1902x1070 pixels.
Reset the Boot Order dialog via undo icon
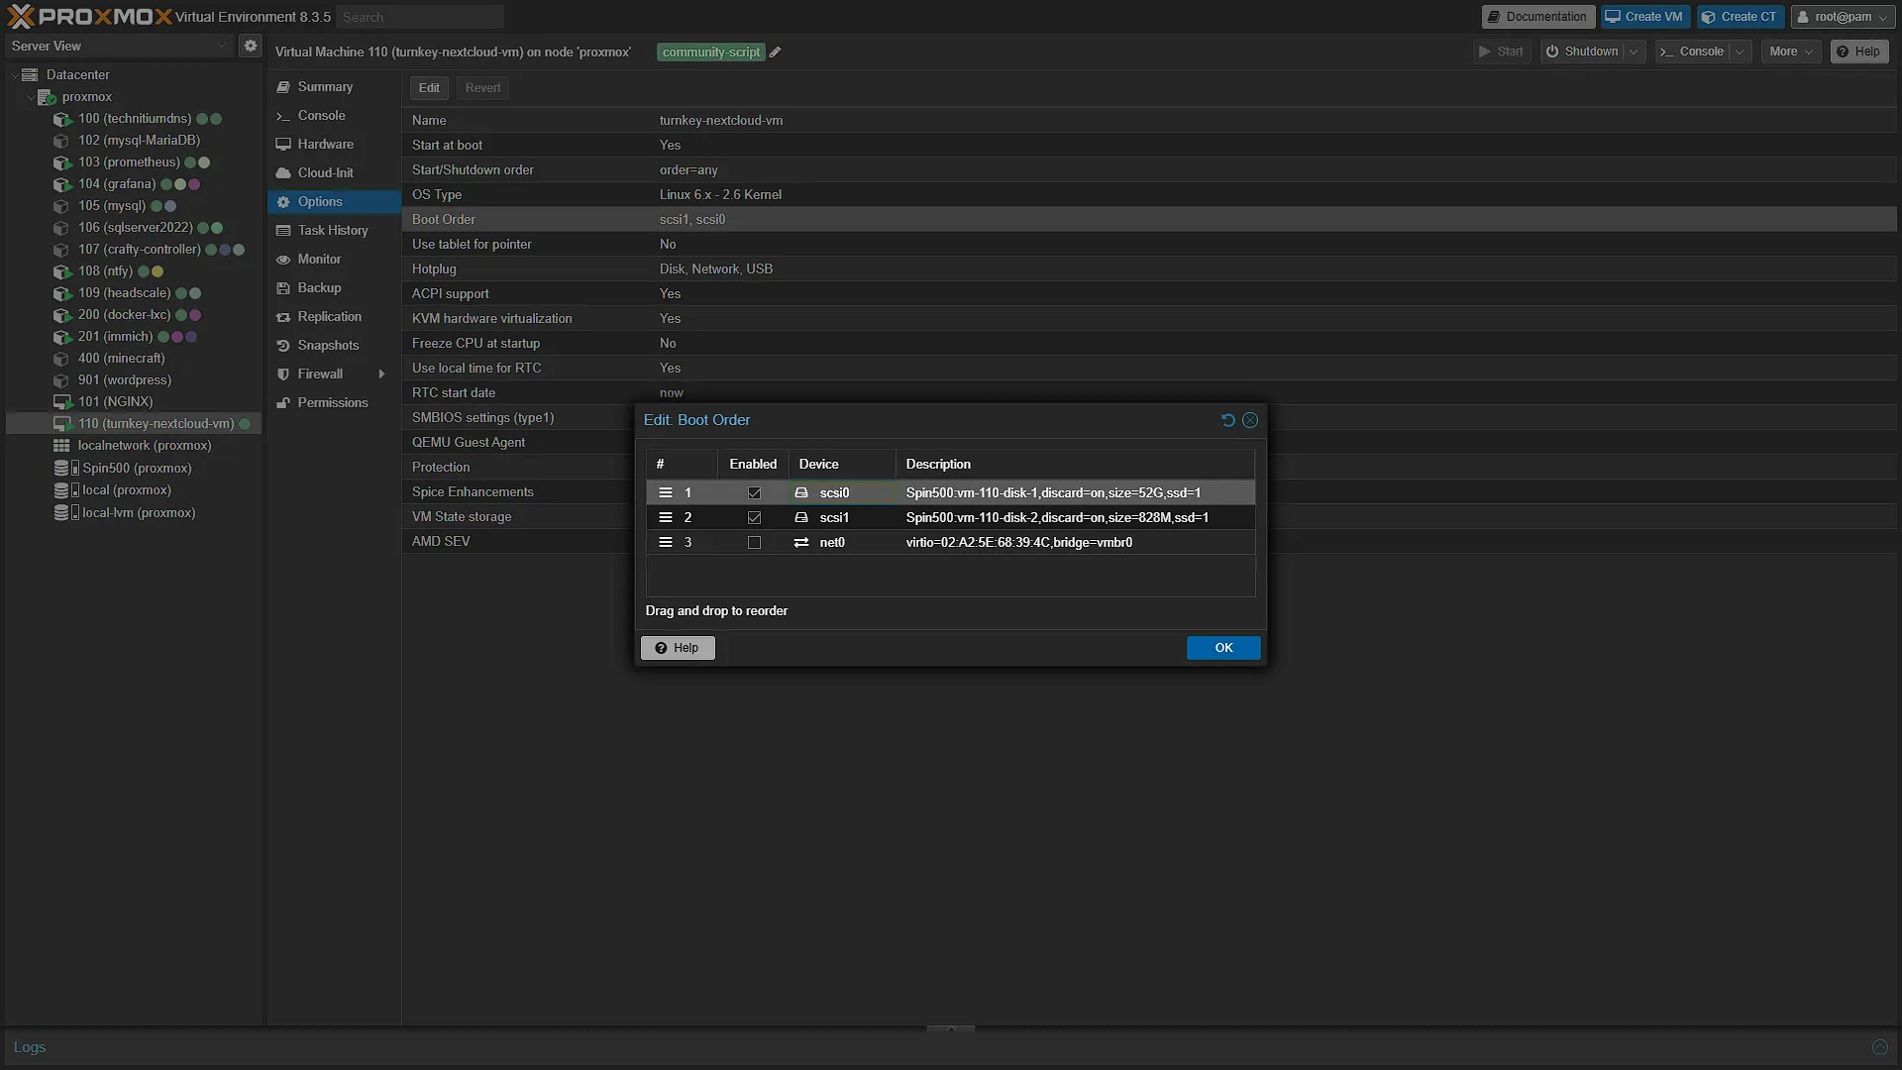click(1228, 420)
